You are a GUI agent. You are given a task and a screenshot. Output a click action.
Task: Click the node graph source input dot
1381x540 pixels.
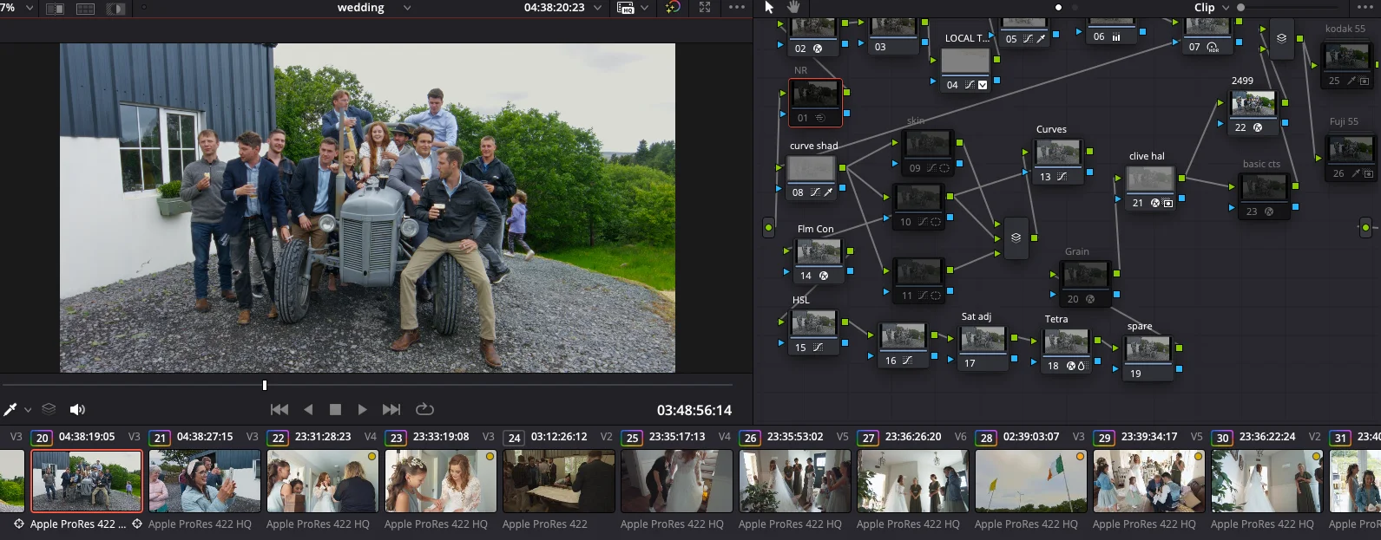(x=768, y=227)
